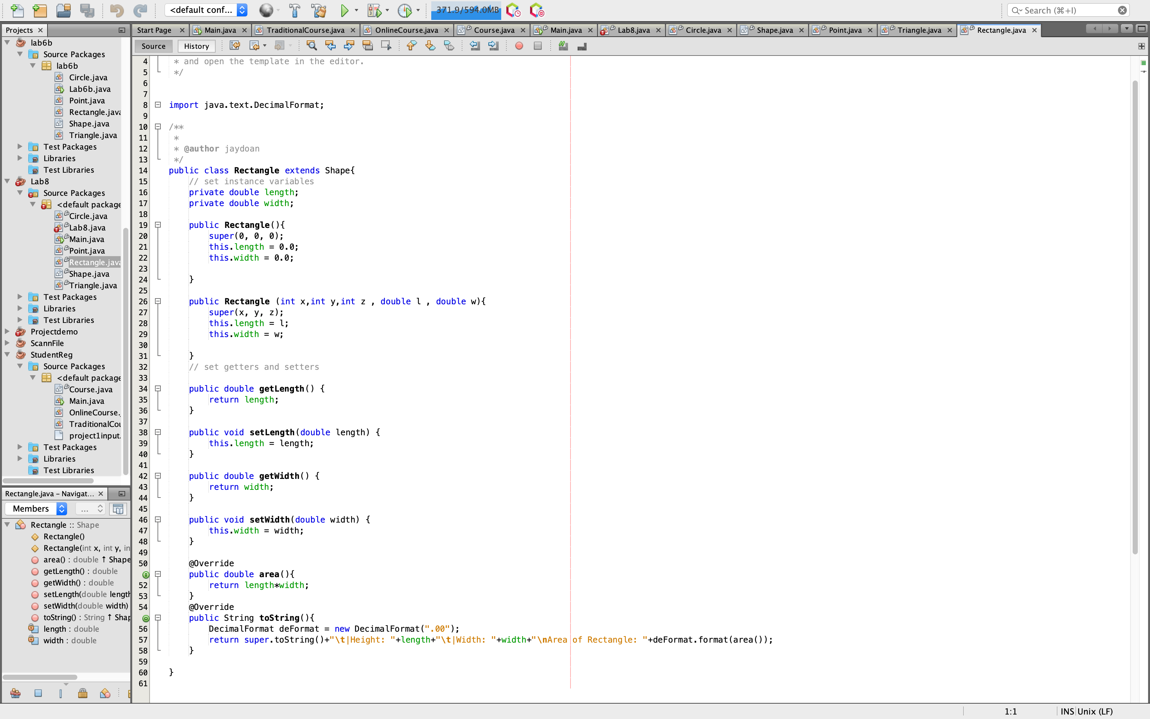Switch to the History view of Rectangle.java
1150x719 pixels.
tap(196, 46)
